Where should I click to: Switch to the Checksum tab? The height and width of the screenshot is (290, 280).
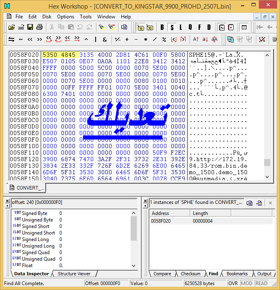[x=190, y=274]
